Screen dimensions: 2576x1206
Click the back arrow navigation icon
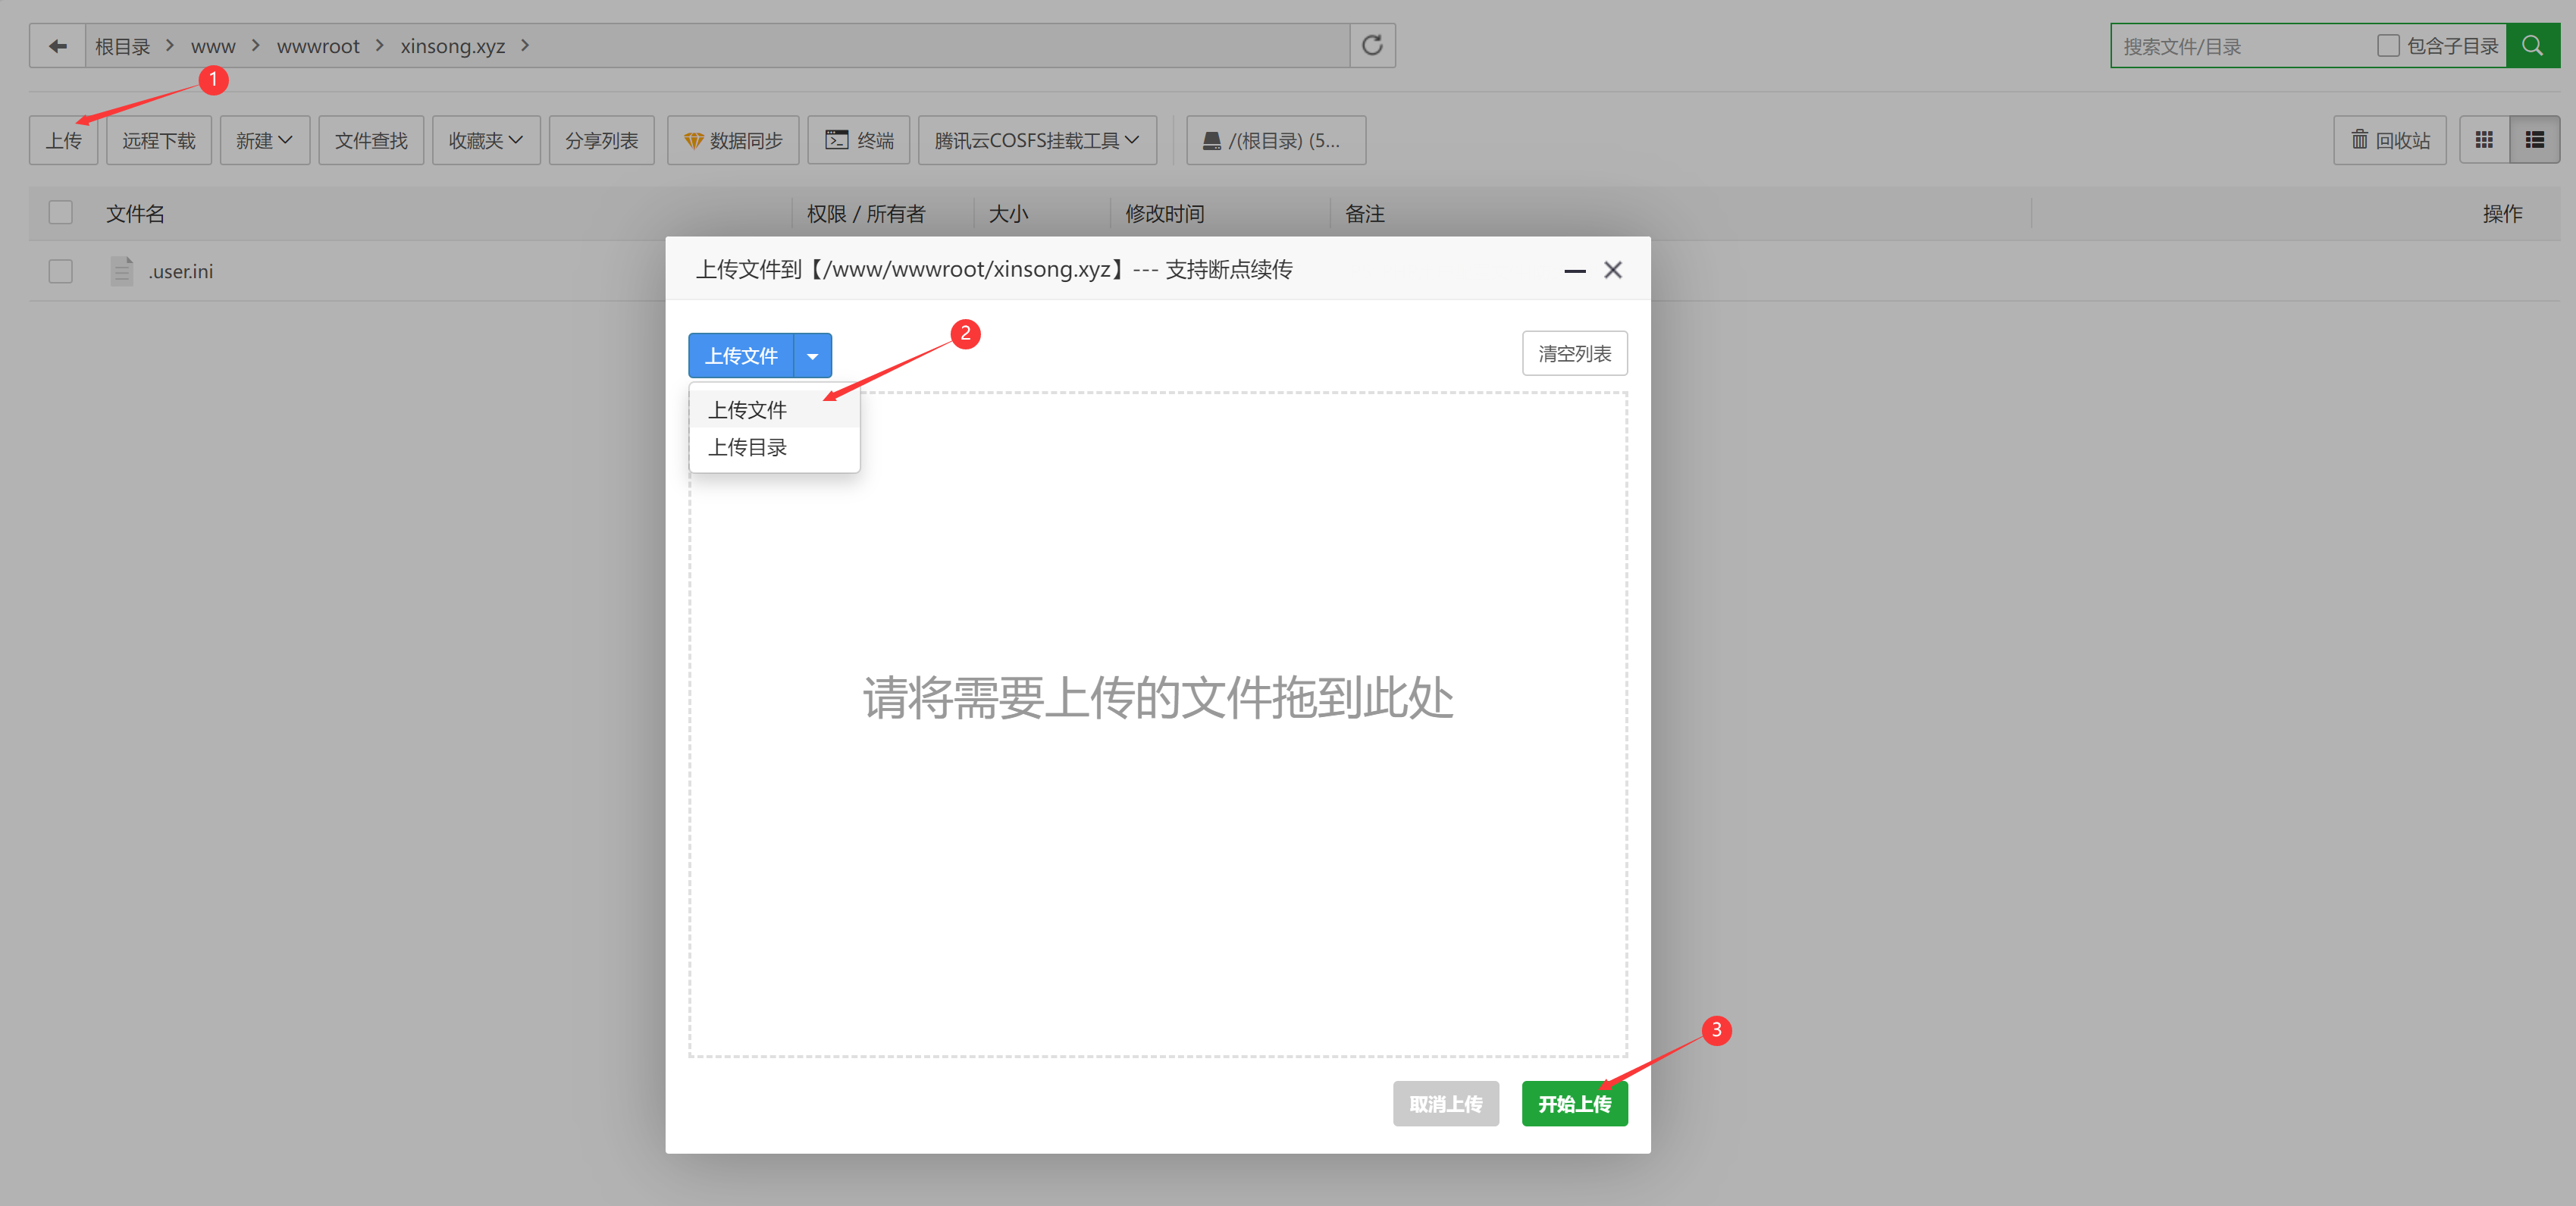point(58,46)
